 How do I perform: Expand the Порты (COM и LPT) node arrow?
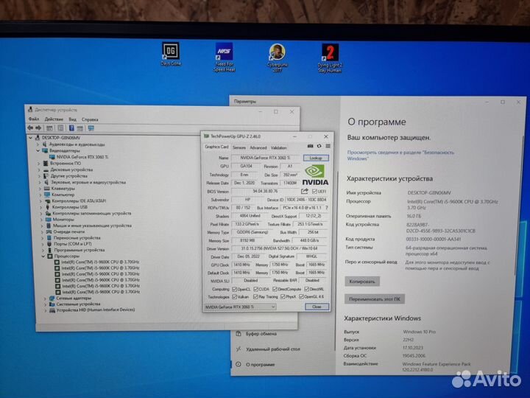(43, 244)
